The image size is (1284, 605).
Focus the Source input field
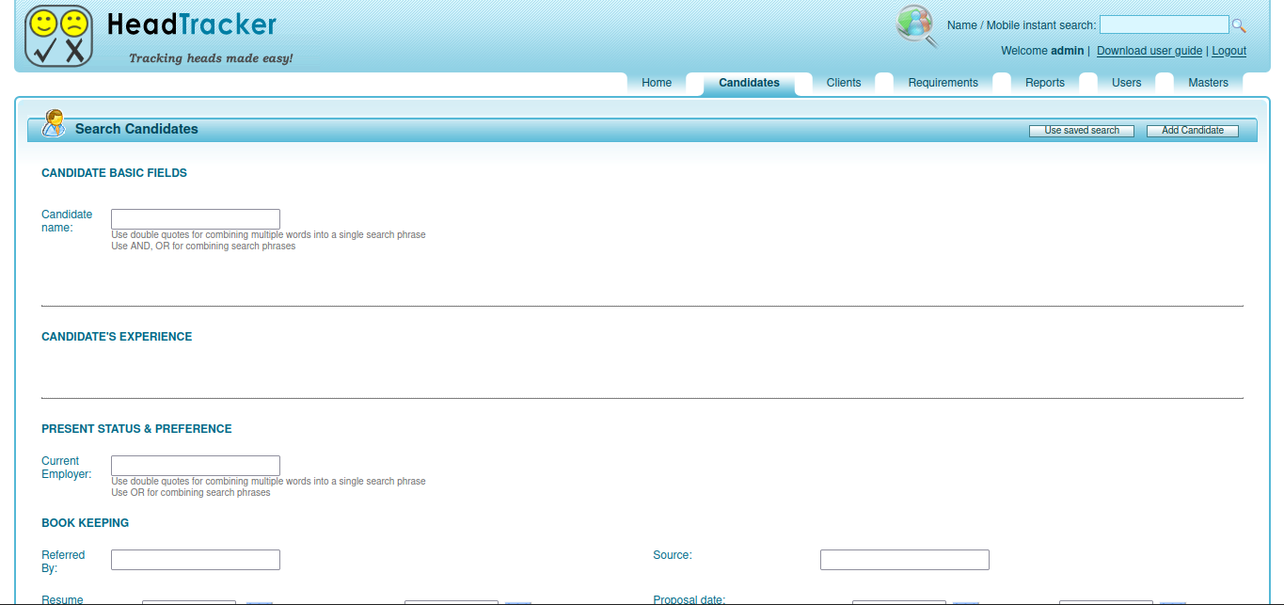[905, 560]
